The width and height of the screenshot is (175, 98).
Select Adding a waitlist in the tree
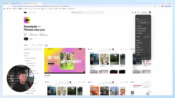pos(30,93)
